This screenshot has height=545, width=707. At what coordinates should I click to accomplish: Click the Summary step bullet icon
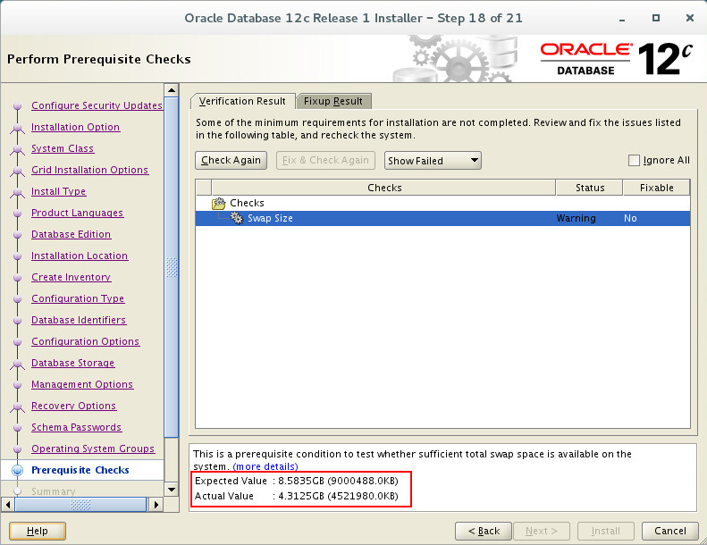(x=18, y=490)
